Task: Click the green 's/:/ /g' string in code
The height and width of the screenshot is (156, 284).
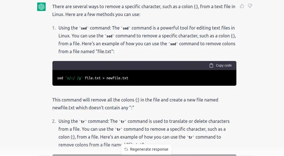Action: [x=74, y=78]
